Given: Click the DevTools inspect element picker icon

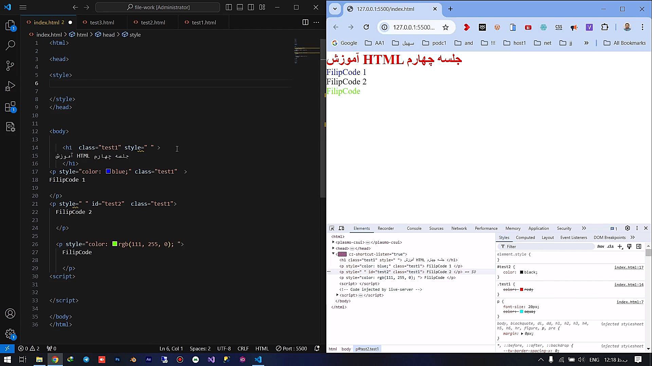Looking at the screenshot, I should (x=332, y=228).
